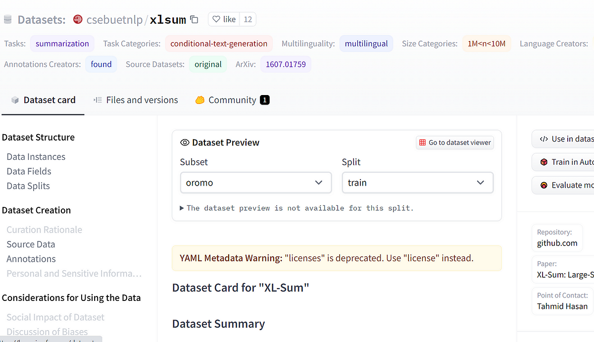Open the github.com repository link
The image size is (594, 342).
(x=557, y=243)
